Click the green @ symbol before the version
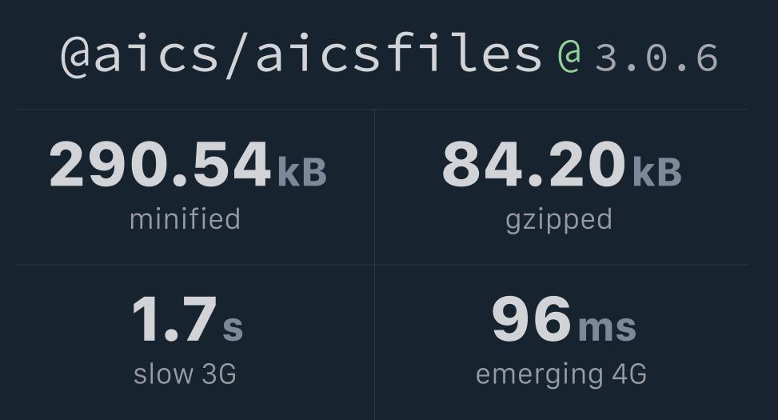This screenshot has width=778, height=420. pos(569,56)
